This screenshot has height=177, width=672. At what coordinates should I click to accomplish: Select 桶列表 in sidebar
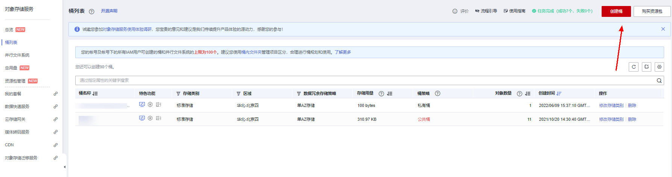click(11, 42)
